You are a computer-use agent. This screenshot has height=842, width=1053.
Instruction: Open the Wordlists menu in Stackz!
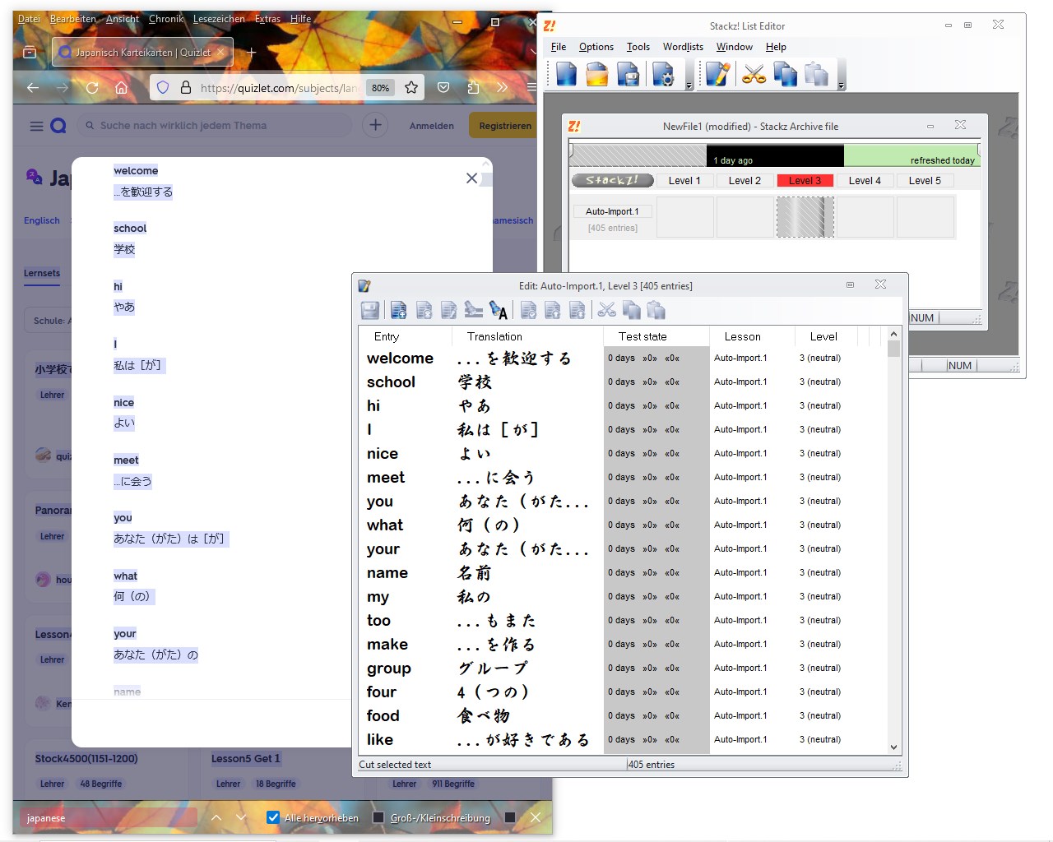[x=683, y=47]
